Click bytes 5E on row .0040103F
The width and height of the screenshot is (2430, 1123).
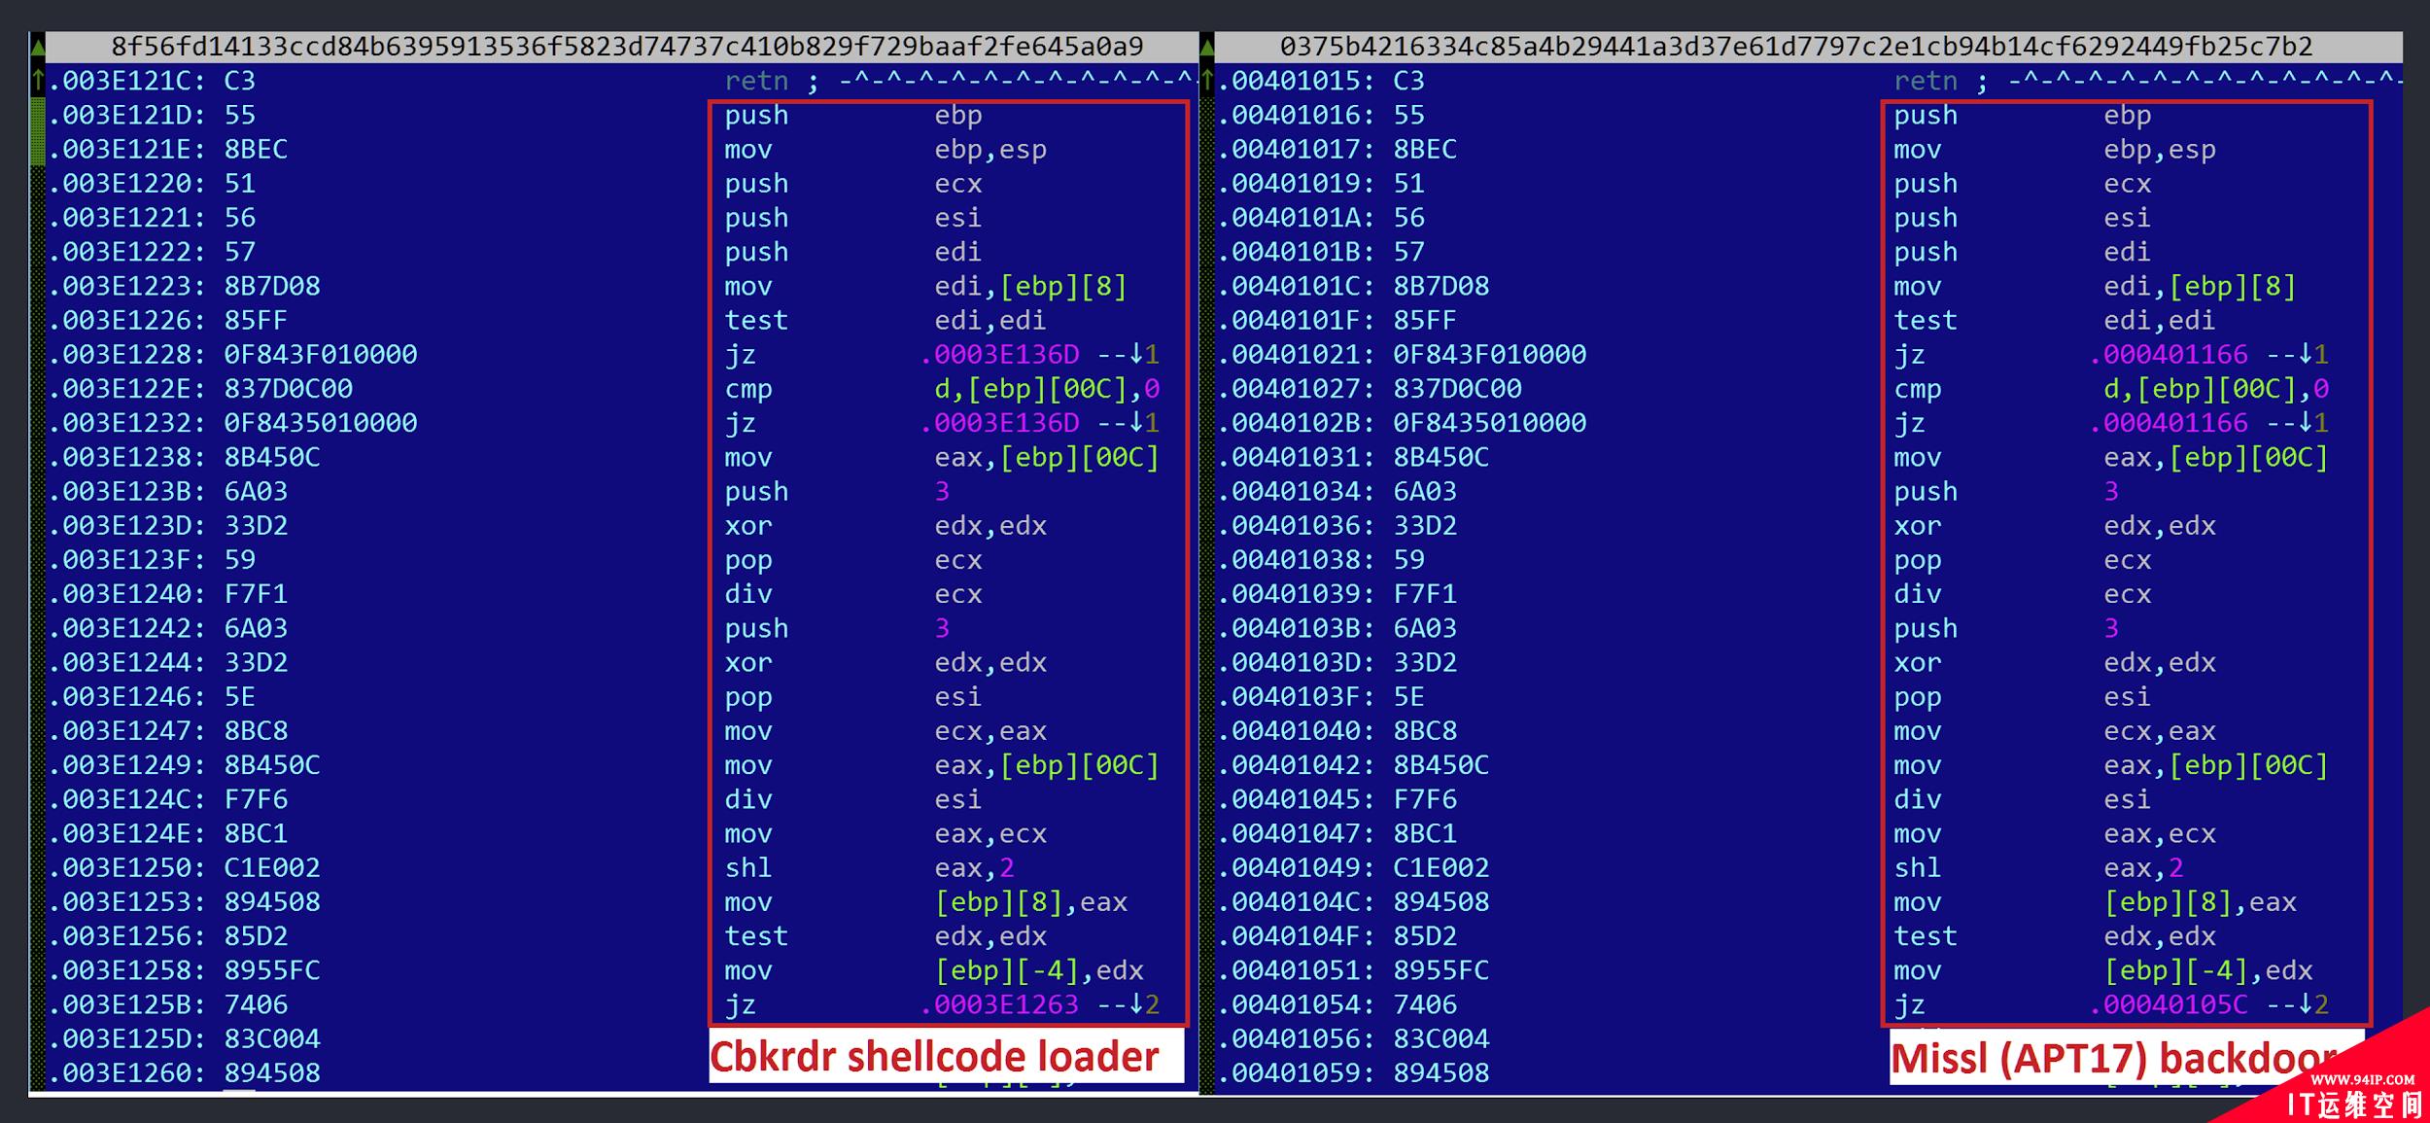pyautogui.click(x=1408, y=696)
